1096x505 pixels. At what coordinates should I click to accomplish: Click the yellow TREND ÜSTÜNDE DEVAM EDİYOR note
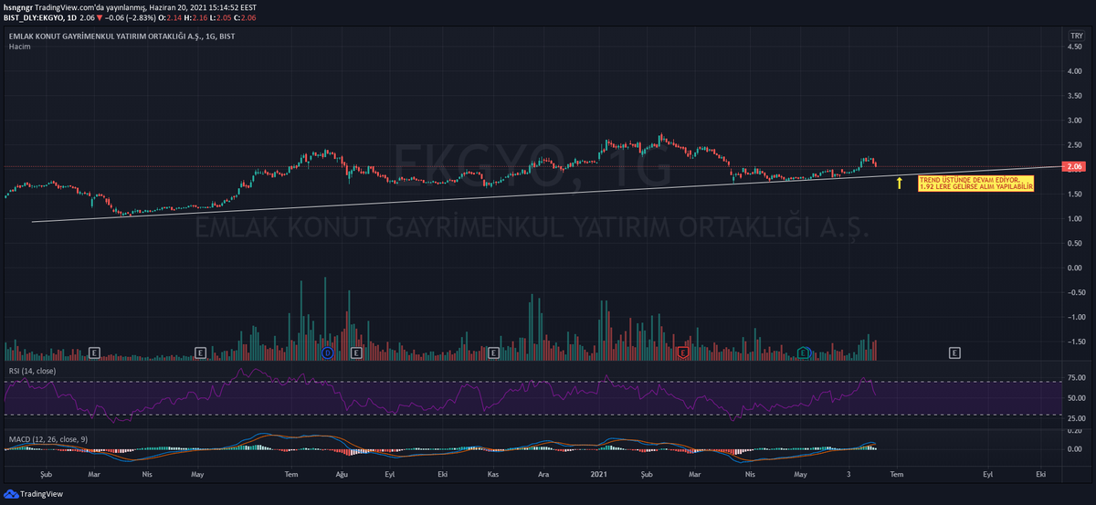(975, 183)
